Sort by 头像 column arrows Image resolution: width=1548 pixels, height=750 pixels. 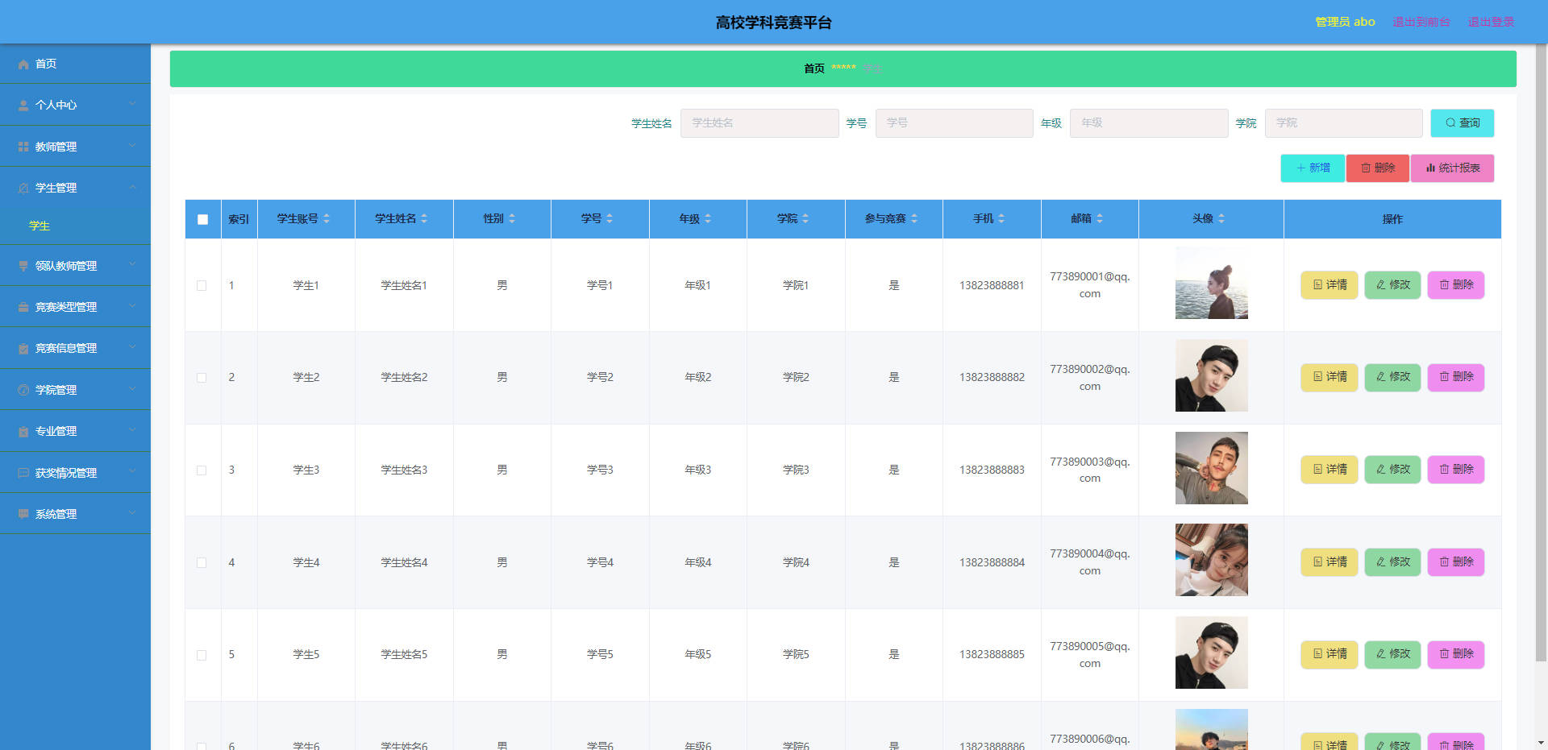pos(1221,219)
